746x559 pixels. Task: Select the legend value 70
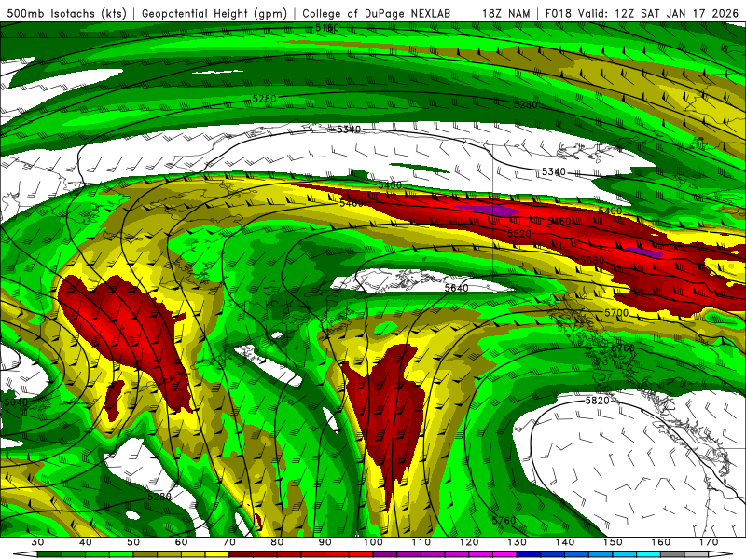[x=229, y=542]
